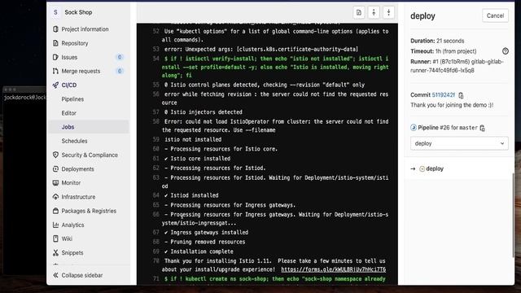
Task: Click the Merge requests icon
Action: pos(55,71)
